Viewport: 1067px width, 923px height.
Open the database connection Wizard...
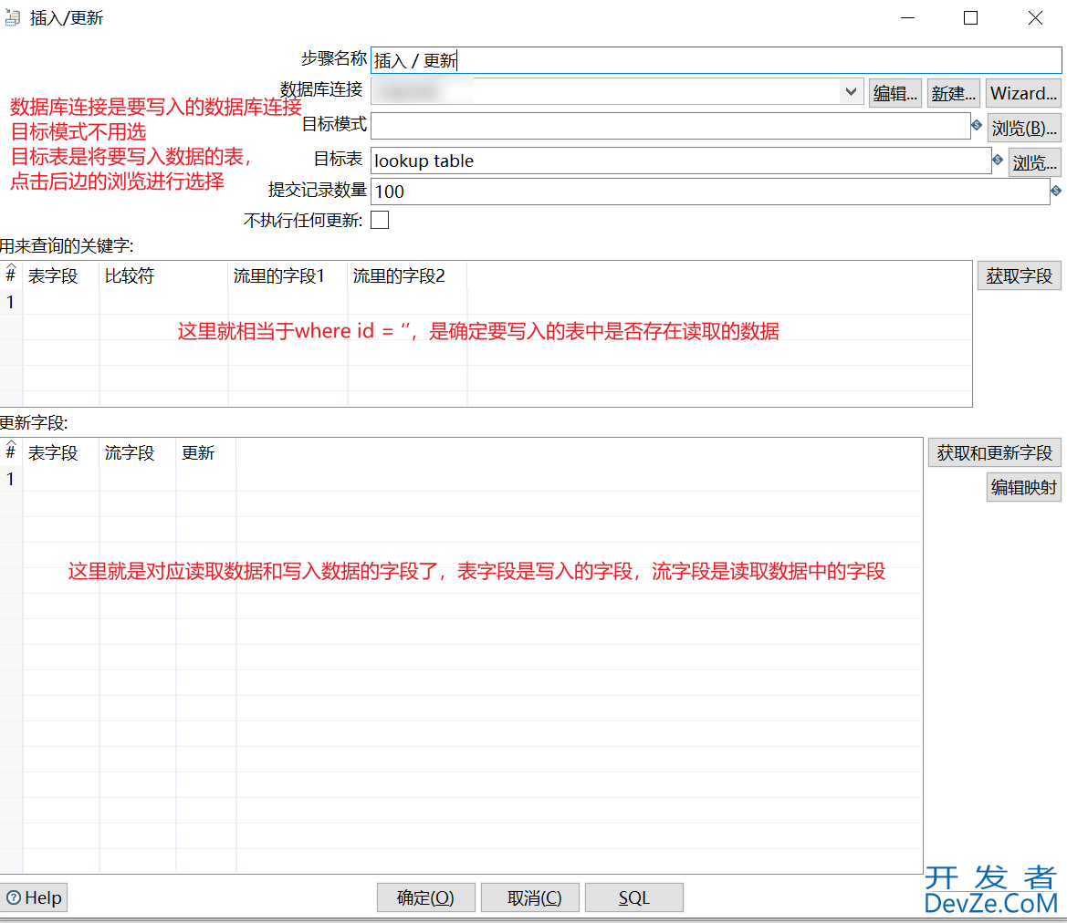1023,92
